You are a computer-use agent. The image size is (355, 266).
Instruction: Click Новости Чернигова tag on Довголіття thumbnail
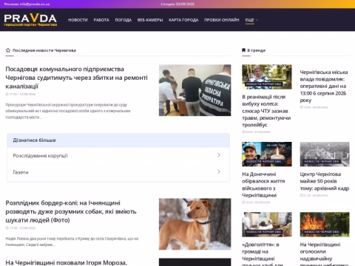(x=263, y=232)
